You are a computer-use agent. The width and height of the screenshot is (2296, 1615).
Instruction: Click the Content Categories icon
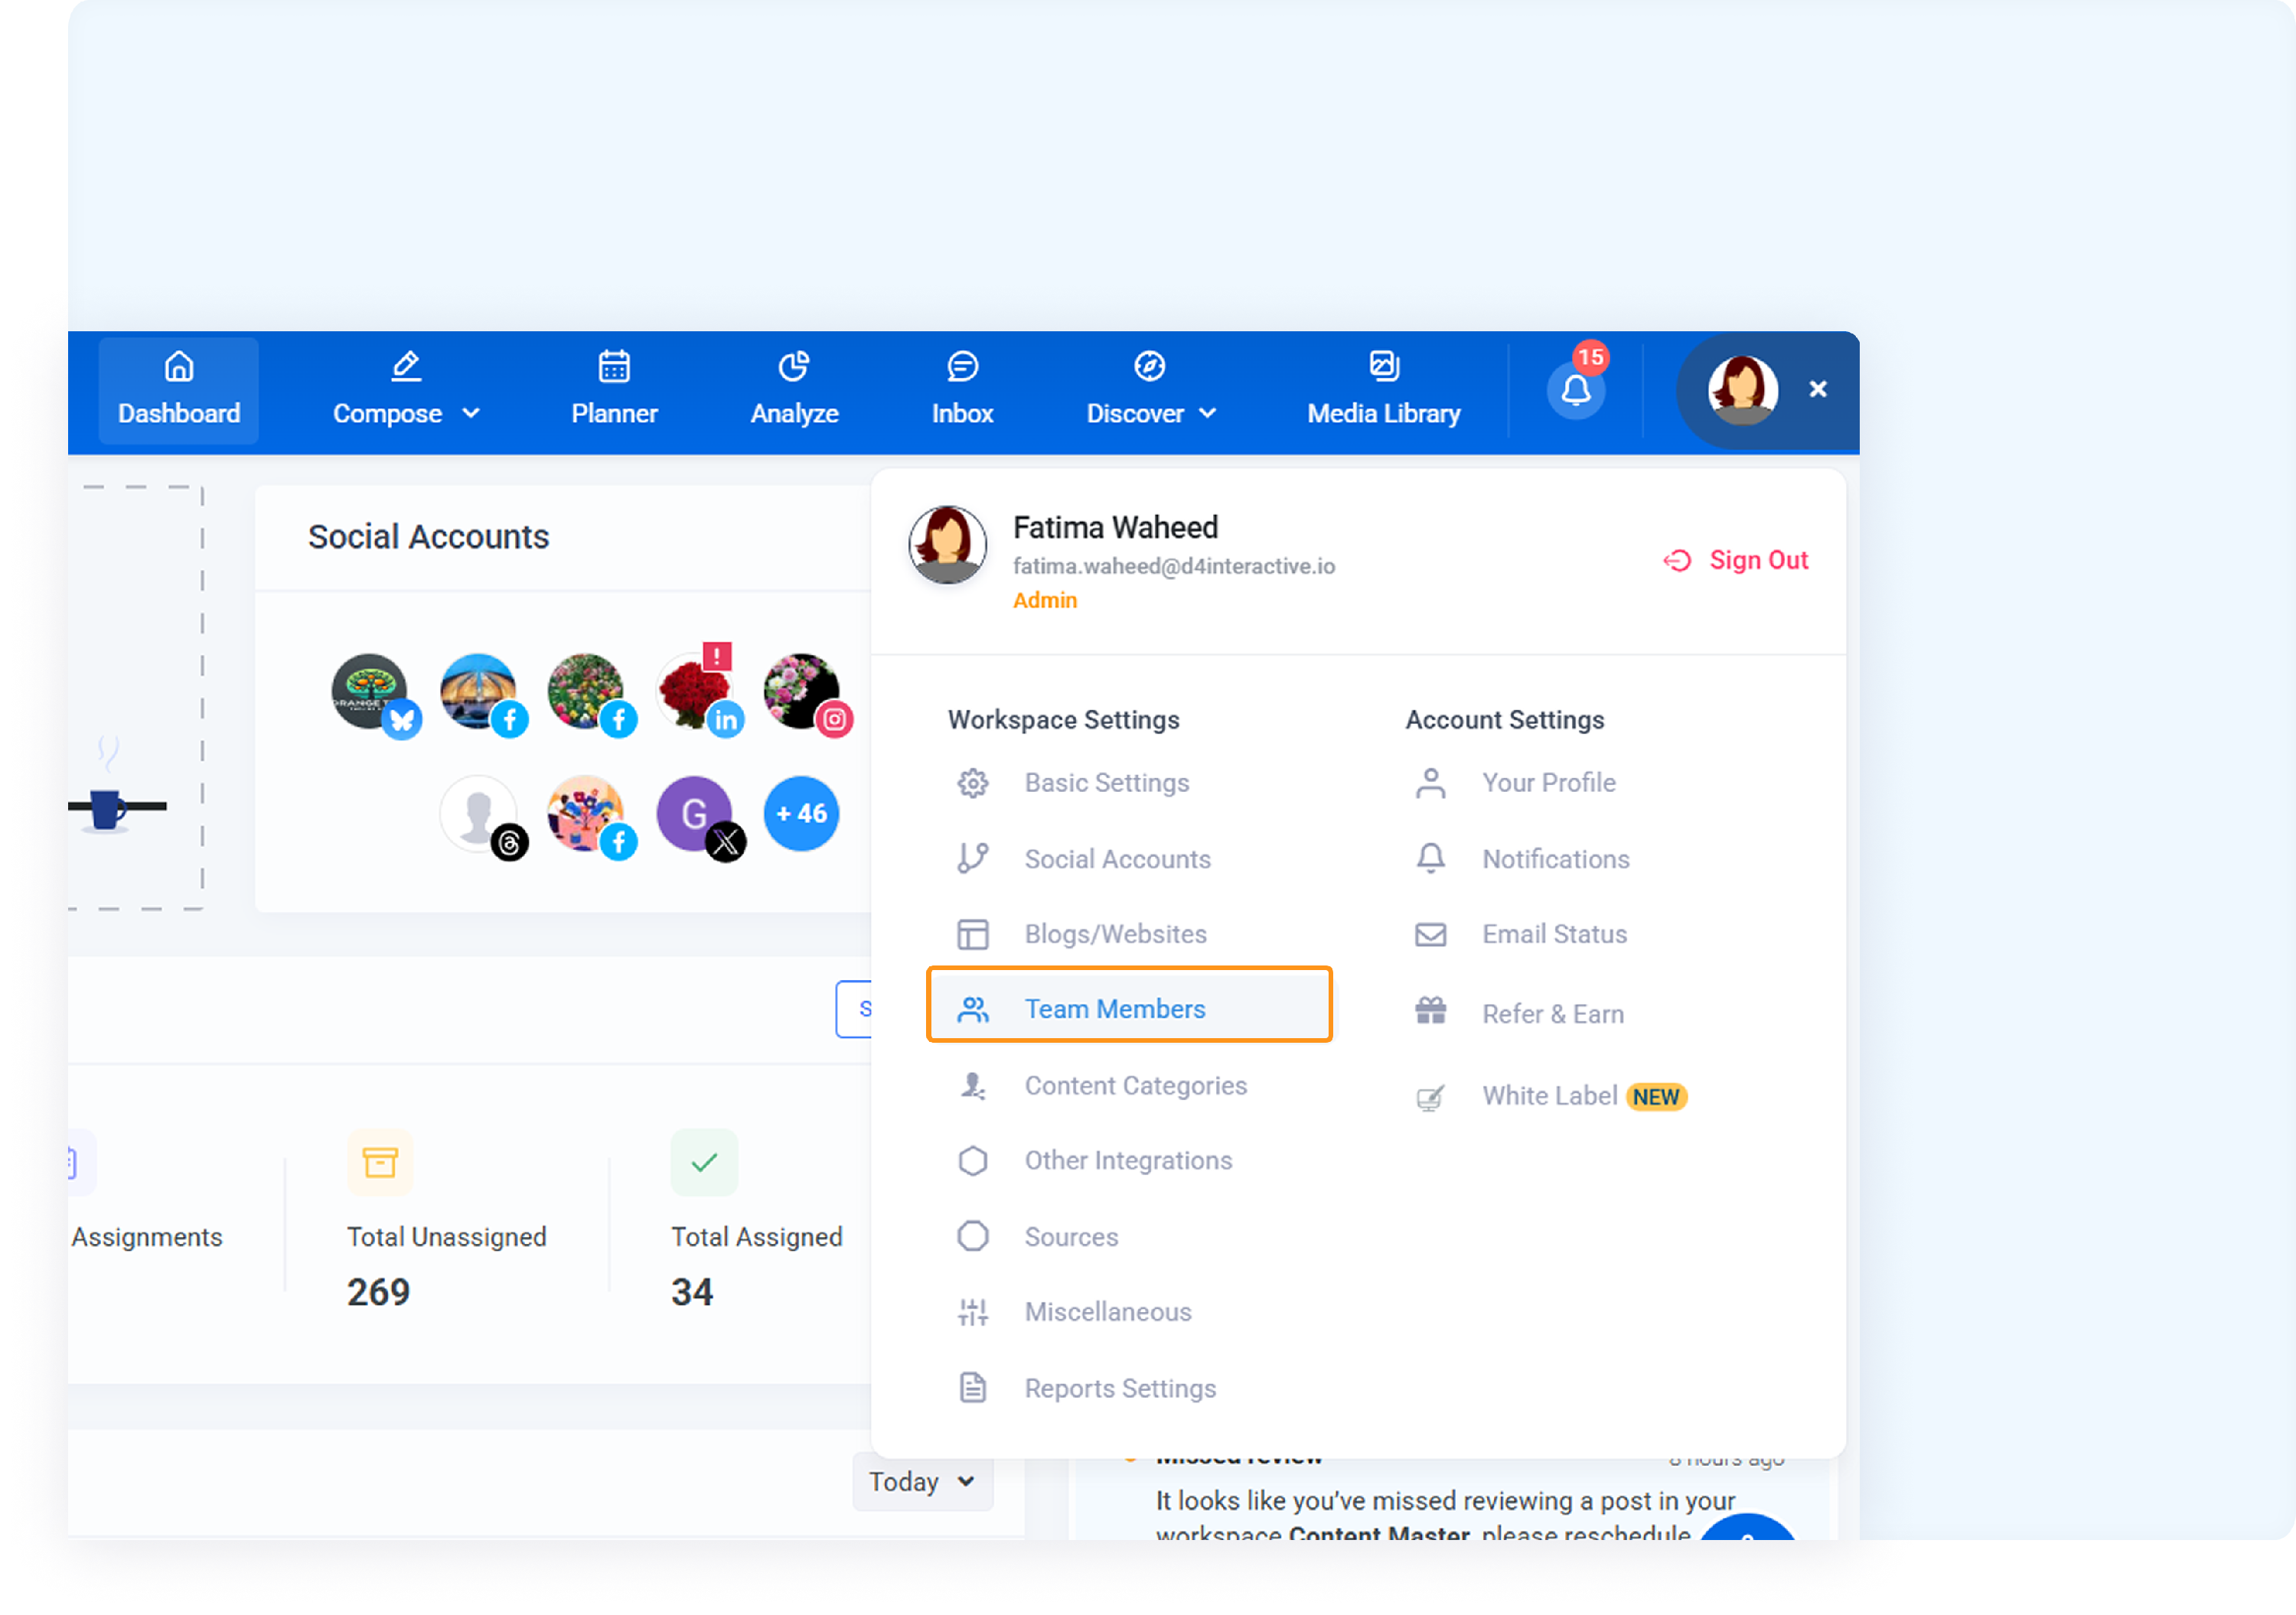click(x=973, y=1086)
